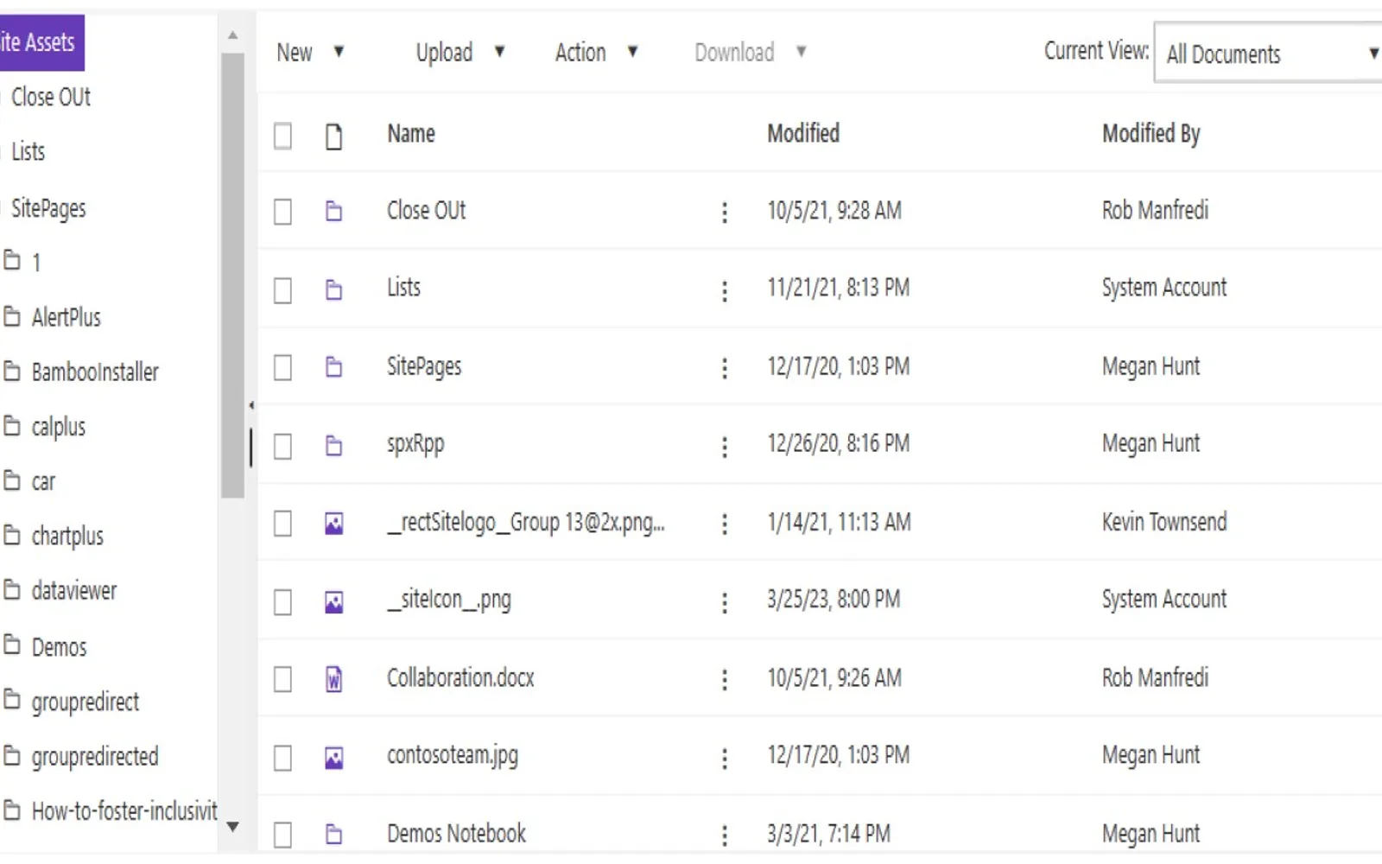1382x864 pixels.
Task: Open the three-dot menu for SitePages row
Action: click(x=725, y=369)
